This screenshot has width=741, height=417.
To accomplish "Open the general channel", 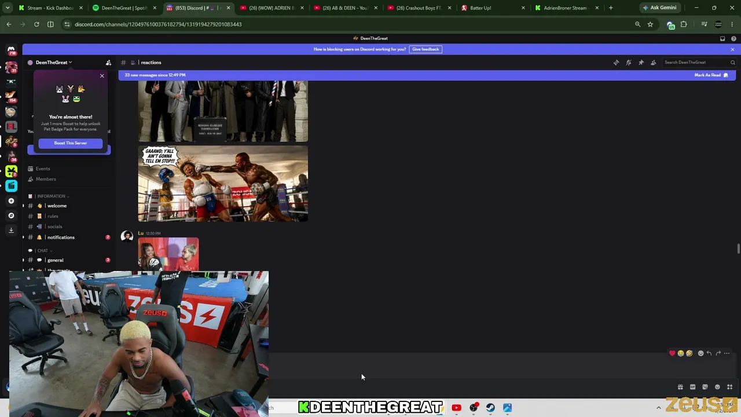I will pos(69,260).
